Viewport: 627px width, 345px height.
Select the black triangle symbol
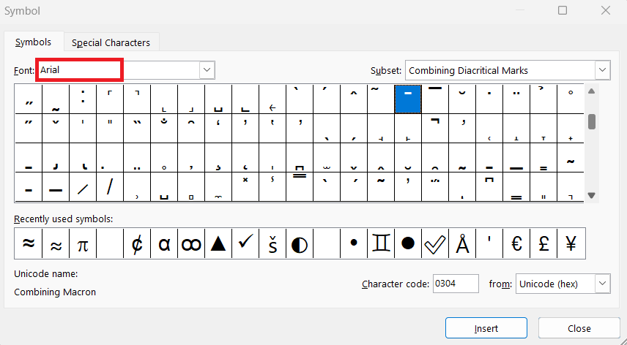pyautogui.click(x=218, y=243)
